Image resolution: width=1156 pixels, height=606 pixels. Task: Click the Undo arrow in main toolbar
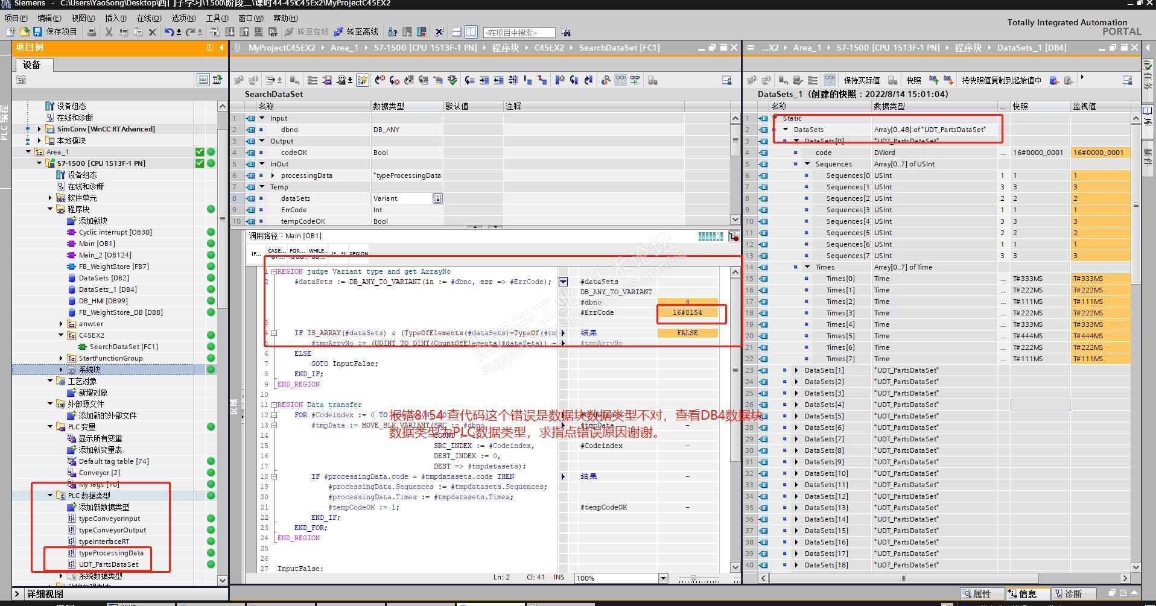click(x=169, y=32)
